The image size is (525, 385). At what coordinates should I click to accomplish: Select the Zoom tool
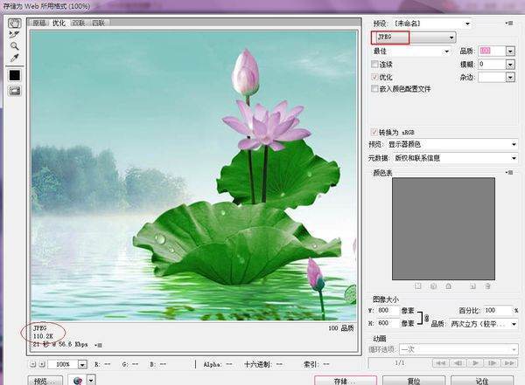15,45
